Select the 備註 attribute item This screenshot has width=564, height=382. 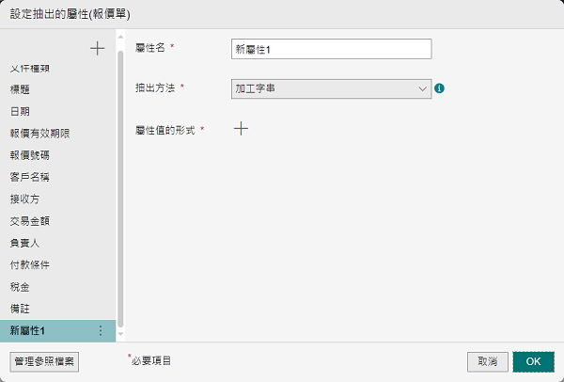[20, 309]
